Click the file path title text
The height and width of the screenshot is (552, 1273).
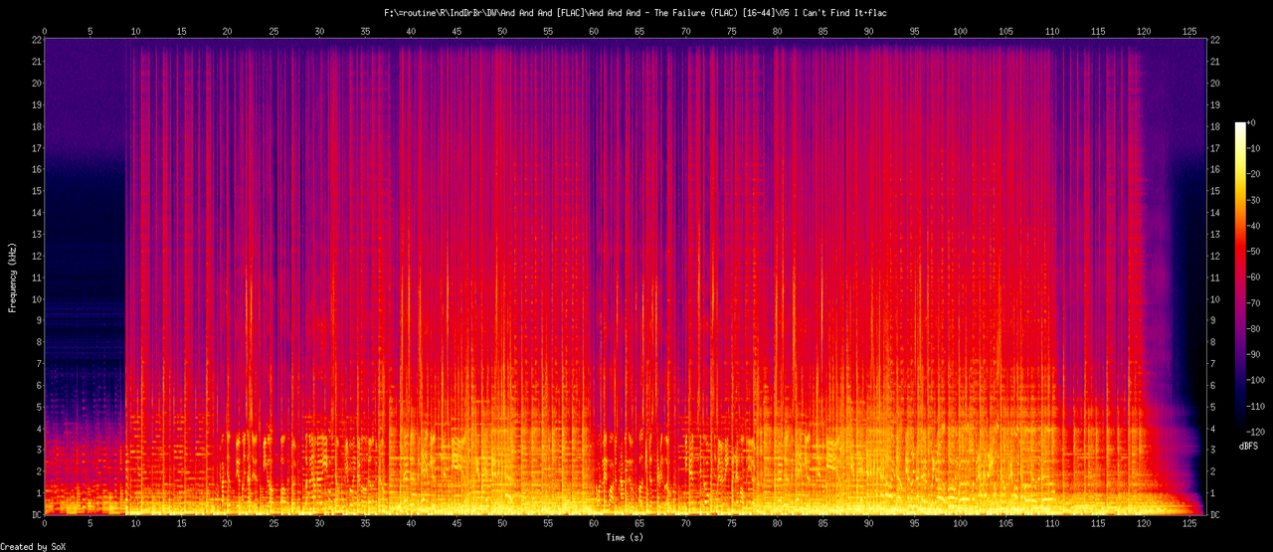[636, 13]
